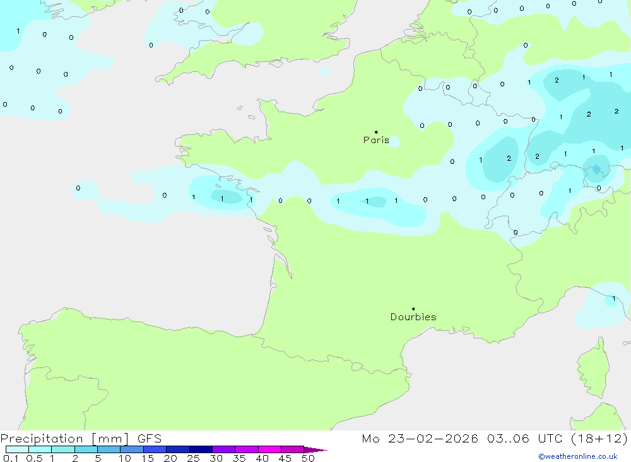
Task: Pick the 5–10 mm legend swatch
Action: pyautogui.click(x=109, y=449)
